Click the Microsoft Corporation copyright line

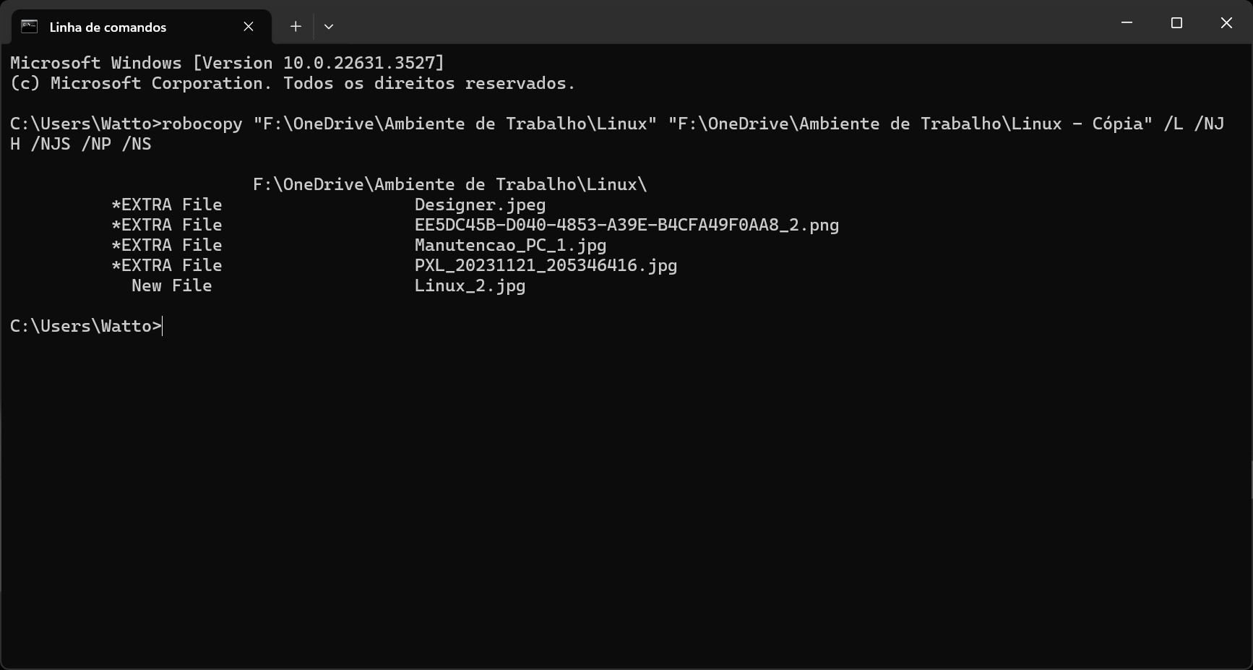pos(292,84)
